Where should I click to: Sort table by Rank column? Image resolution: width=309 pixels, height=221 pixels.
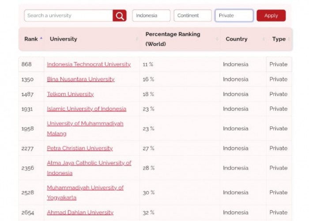coord(31,39)
